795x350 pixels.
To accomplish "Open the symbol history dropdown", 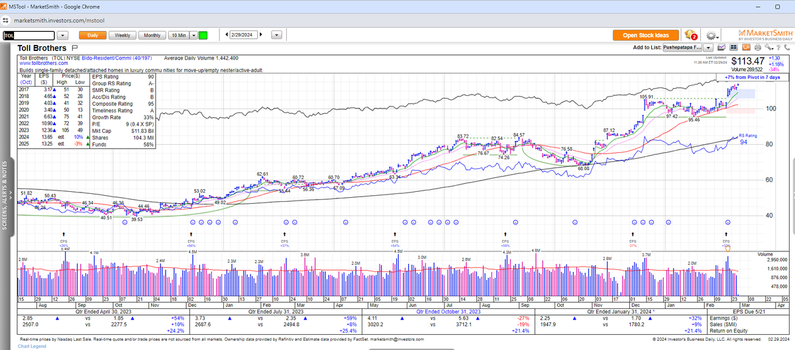I will click(x=63, y=35).
